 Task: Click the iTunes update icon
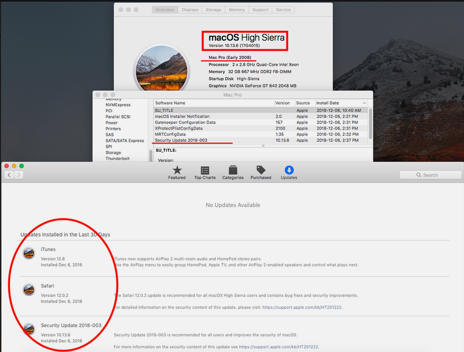(29, 253)
